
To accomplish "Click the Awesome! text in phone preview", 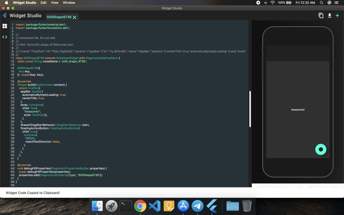I will coord(298,110).
